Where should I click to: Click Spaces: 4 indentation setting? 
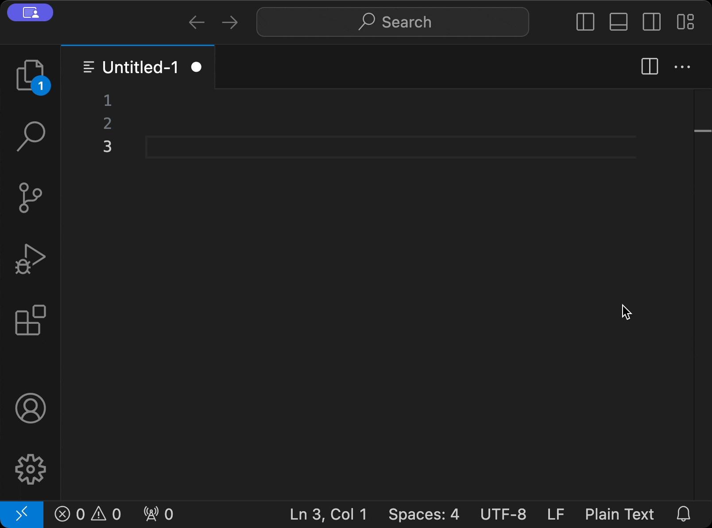[x=423, y=514]
